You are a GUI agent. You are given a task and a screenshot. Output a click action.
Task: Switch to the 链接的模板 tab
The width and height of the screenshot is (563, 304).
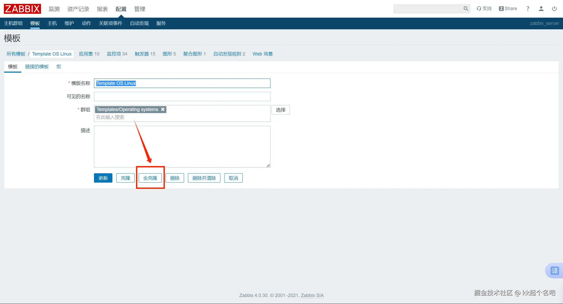coord(37,67)
